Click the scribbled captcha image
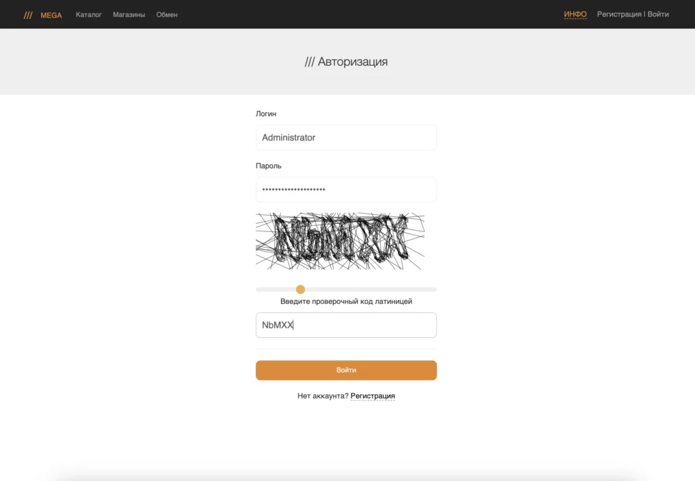 tap(340, 241)
